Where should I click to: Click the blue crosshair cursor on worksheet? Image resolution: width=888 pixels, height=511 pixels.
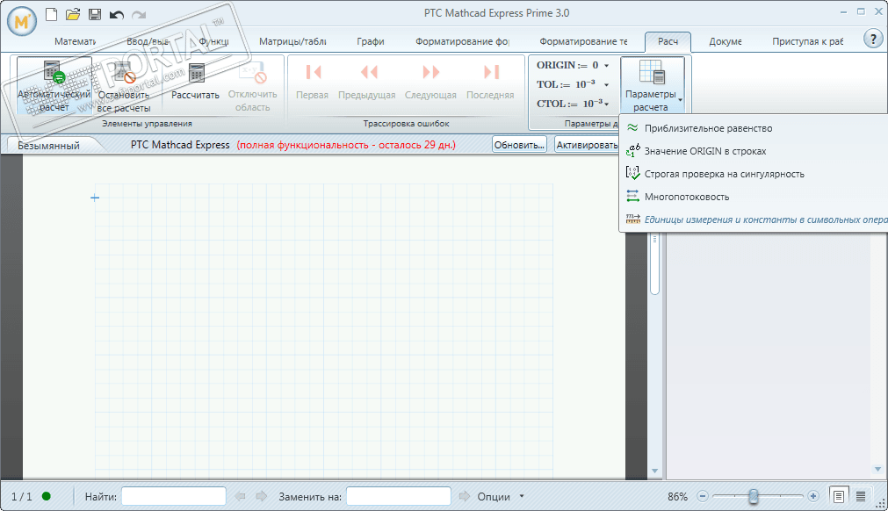point(95,198)
